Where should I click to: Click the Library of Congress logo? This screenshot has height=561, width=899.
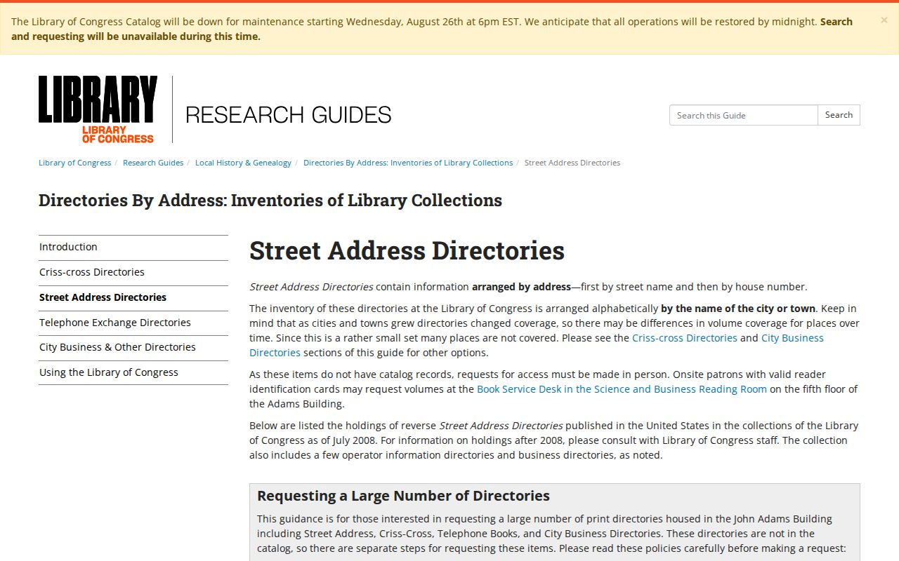[x=98, y=109]
